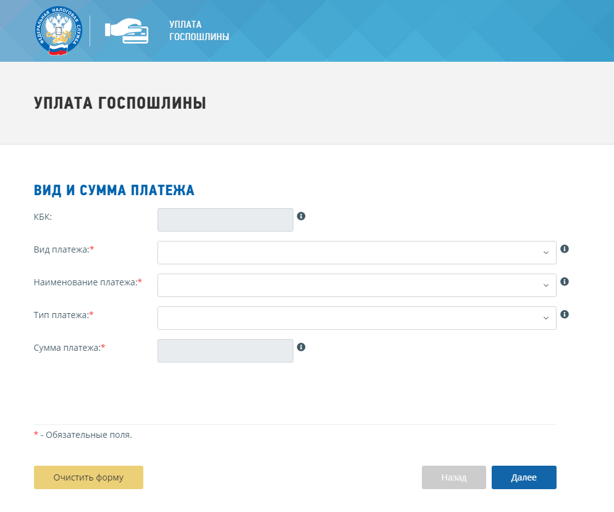
Task: Click the hand-with-card payment icon
Action: tap(127, 30)
